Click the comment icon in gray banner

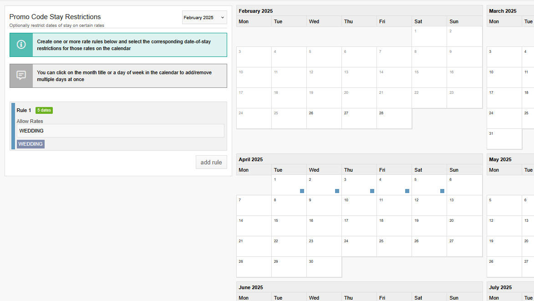click(21, 75)
